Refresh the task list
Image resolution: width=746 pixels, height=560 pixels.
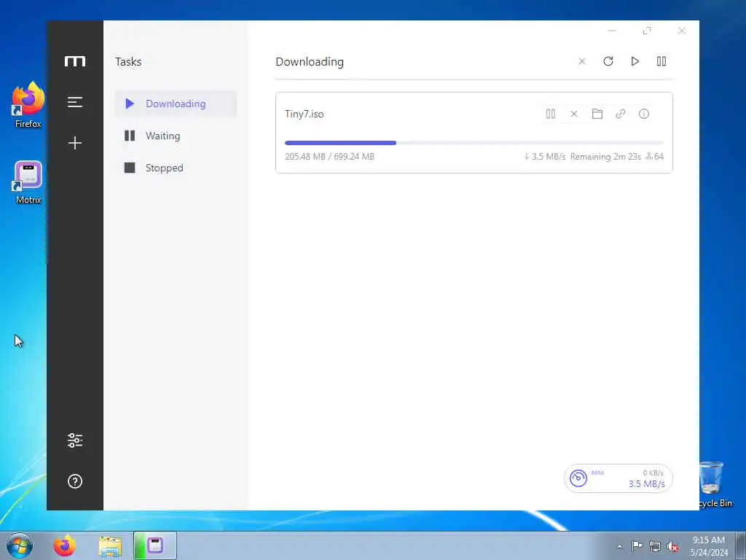pos(608,61)
